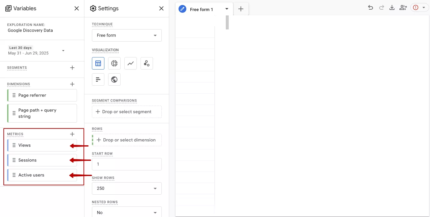The image size is (430, 217).
Task: Add a new exploration tab
Action: pos(241,9)
